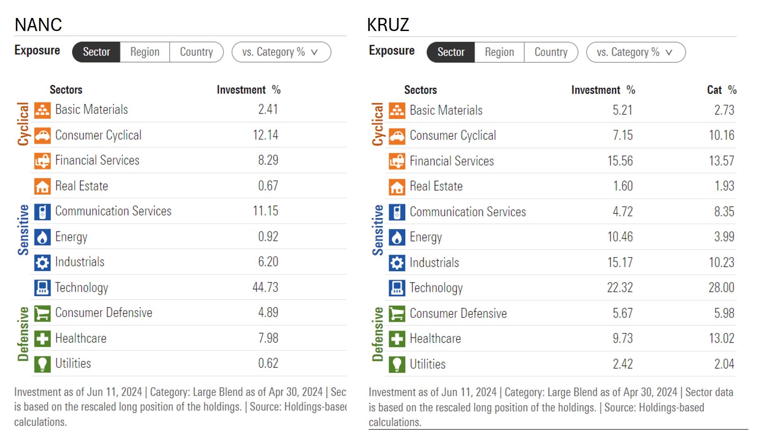The width and height of the screenshot is (774, 433).
Task: Click NANC Real Estate house icon
Action: [x=42, y=186]
